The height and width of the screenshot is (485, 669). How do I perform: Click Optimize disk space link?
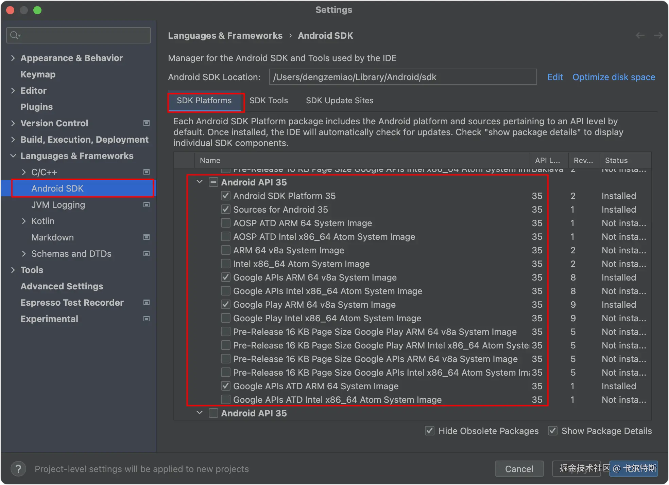pos(614,77)
